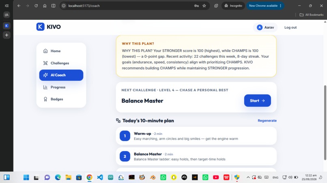Viewport: 327px width, 183px height.
Task: Show hidden system tray icons
Action: [248, 177]
